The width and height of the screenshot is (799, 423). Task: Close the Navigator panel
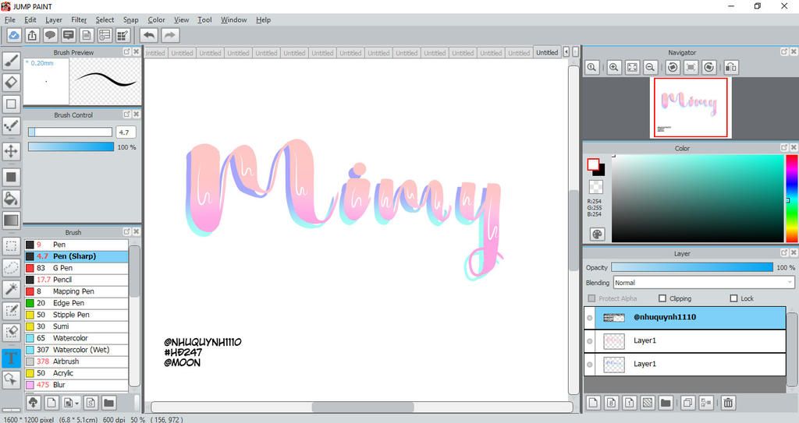point(794,51)
